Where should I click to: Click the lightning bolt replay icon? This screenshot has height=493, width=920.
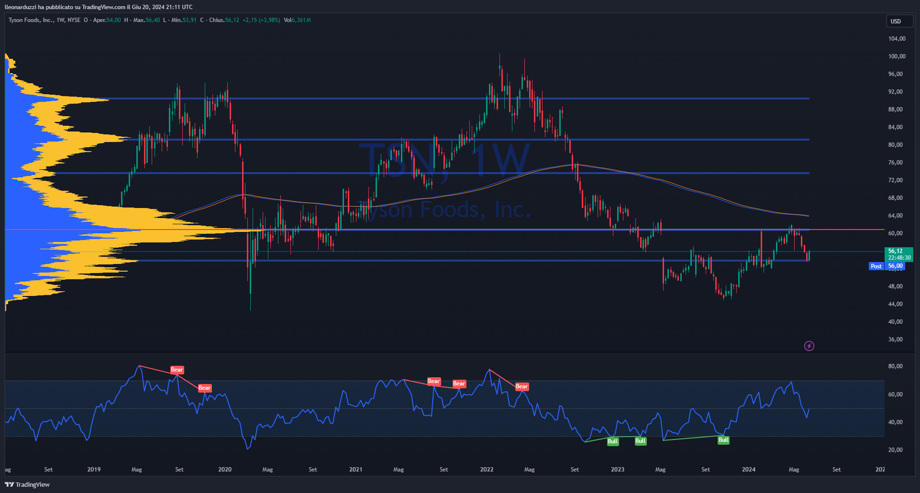809,346
